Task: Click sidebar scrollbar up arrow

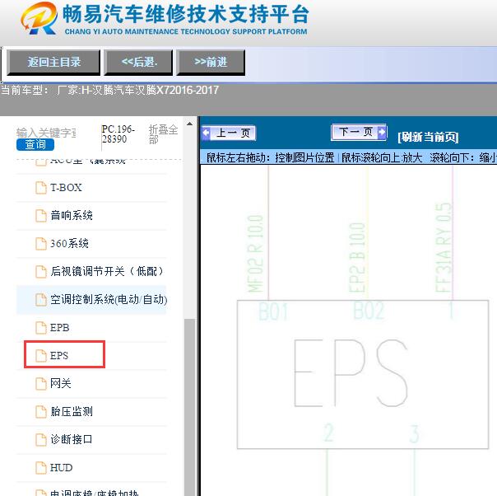Action: coord(189,124)
